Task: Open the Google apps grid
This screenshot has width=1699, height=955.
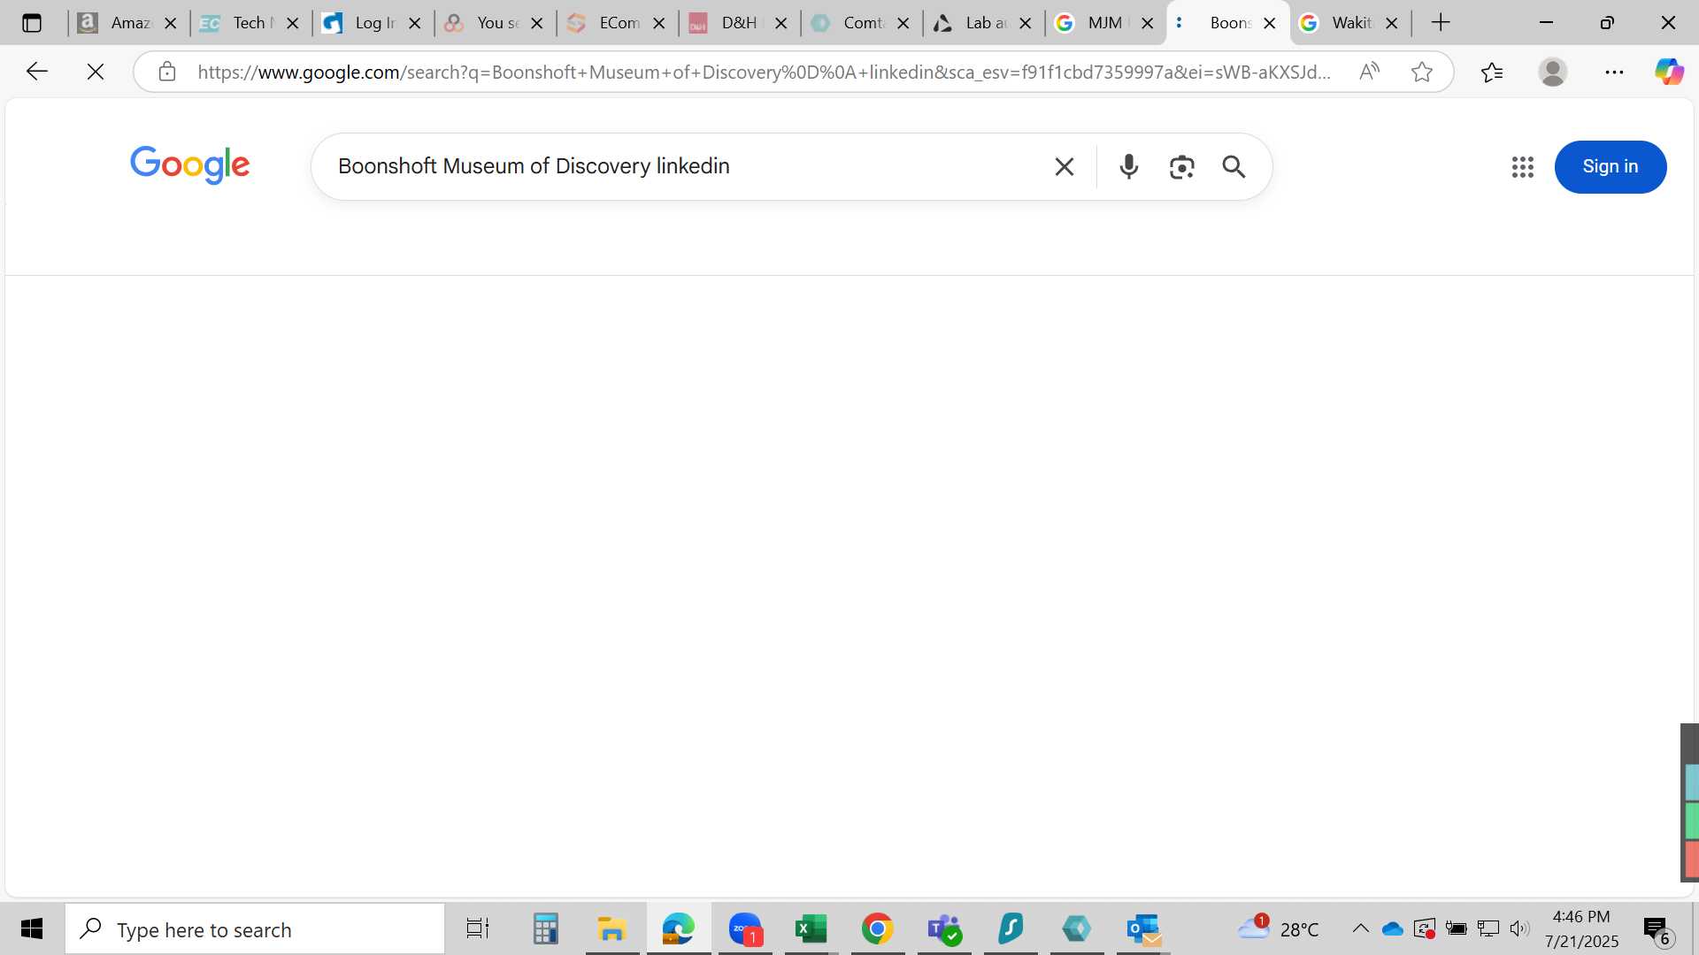Action: (x=1522, y=166)
